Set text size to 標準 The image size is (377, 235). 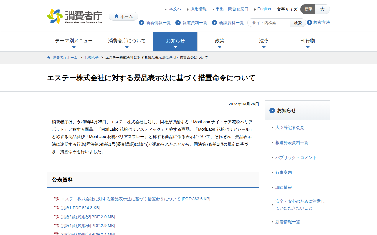pyautogui.click(x=308, y=9)
